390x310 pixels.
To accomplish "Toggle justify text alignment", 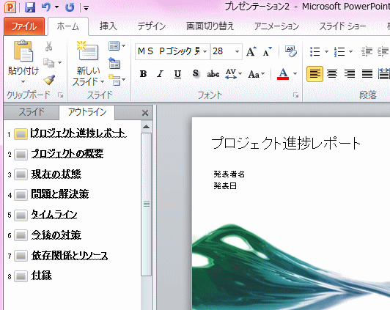I will click(367, 74).
